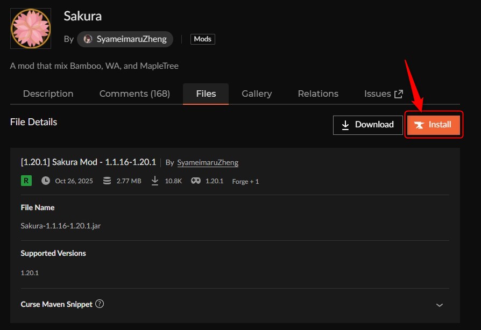Select the Files tab
Viewport: 481px width, 330px height.
206,94
